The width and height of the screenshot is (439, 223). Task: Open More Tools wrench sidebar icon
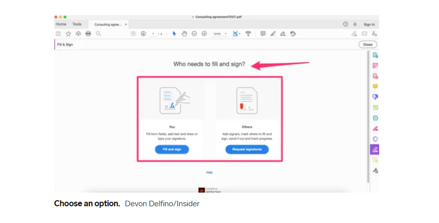click(375, 170)
